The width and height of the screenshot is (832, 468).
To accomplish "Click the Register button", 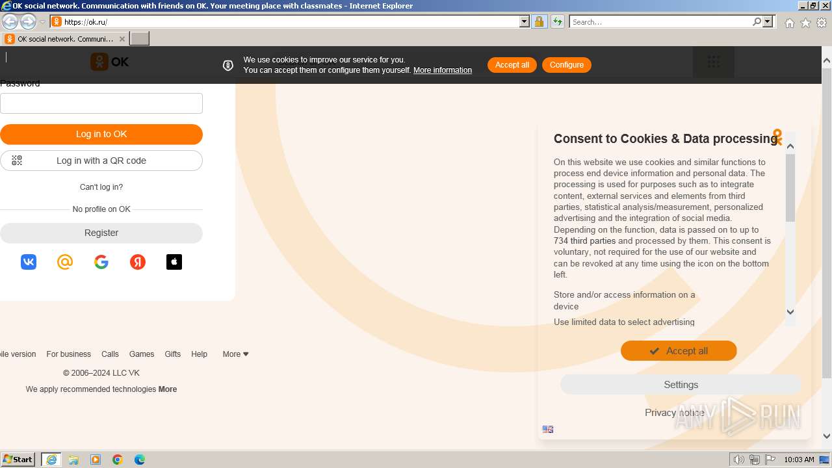I will point(101,233).
